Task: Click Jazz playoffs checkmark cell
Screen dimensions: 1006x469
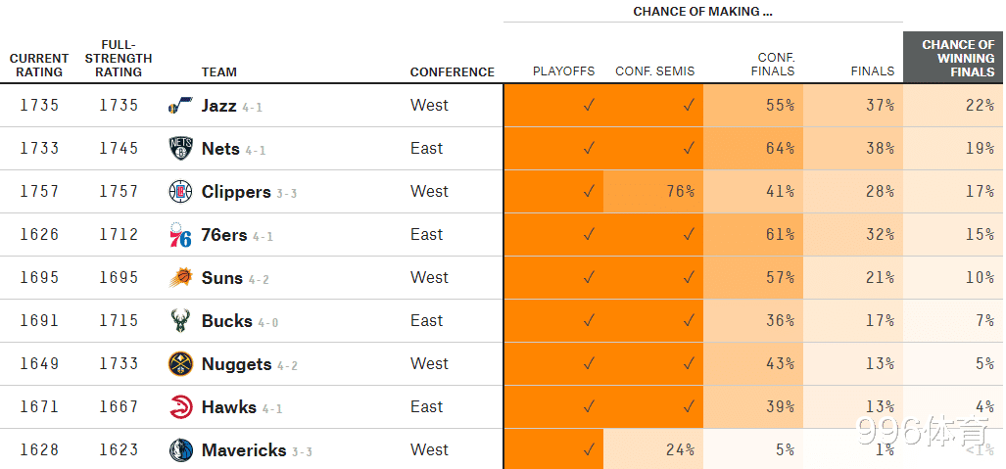Action: click(588, 106)
